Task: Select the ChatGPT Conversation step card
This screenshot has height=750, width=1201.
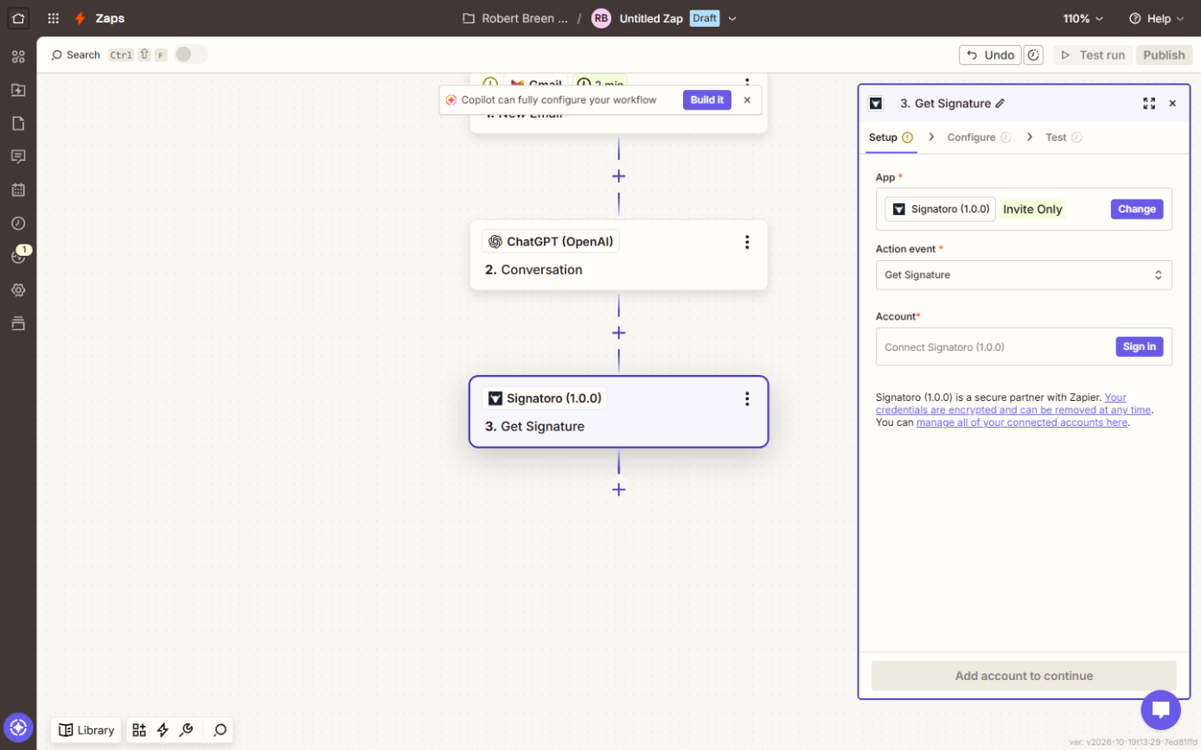Action: (618, 255)
